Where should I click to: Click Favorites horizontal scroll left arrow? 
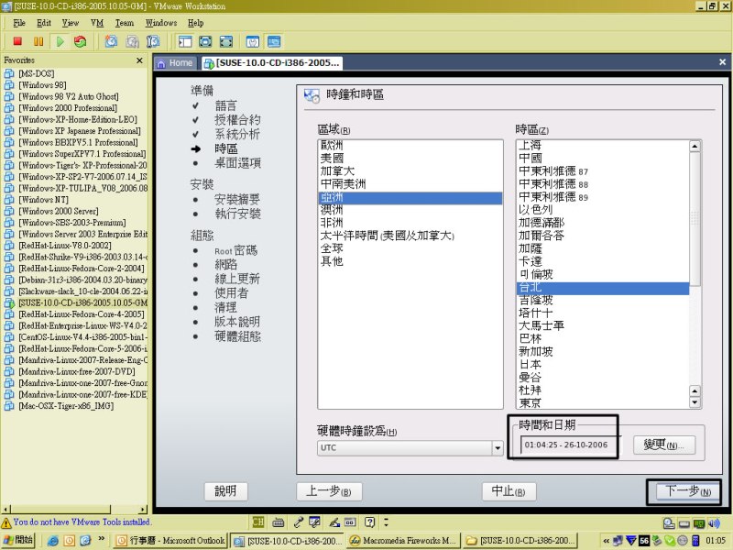pos(5,510)
